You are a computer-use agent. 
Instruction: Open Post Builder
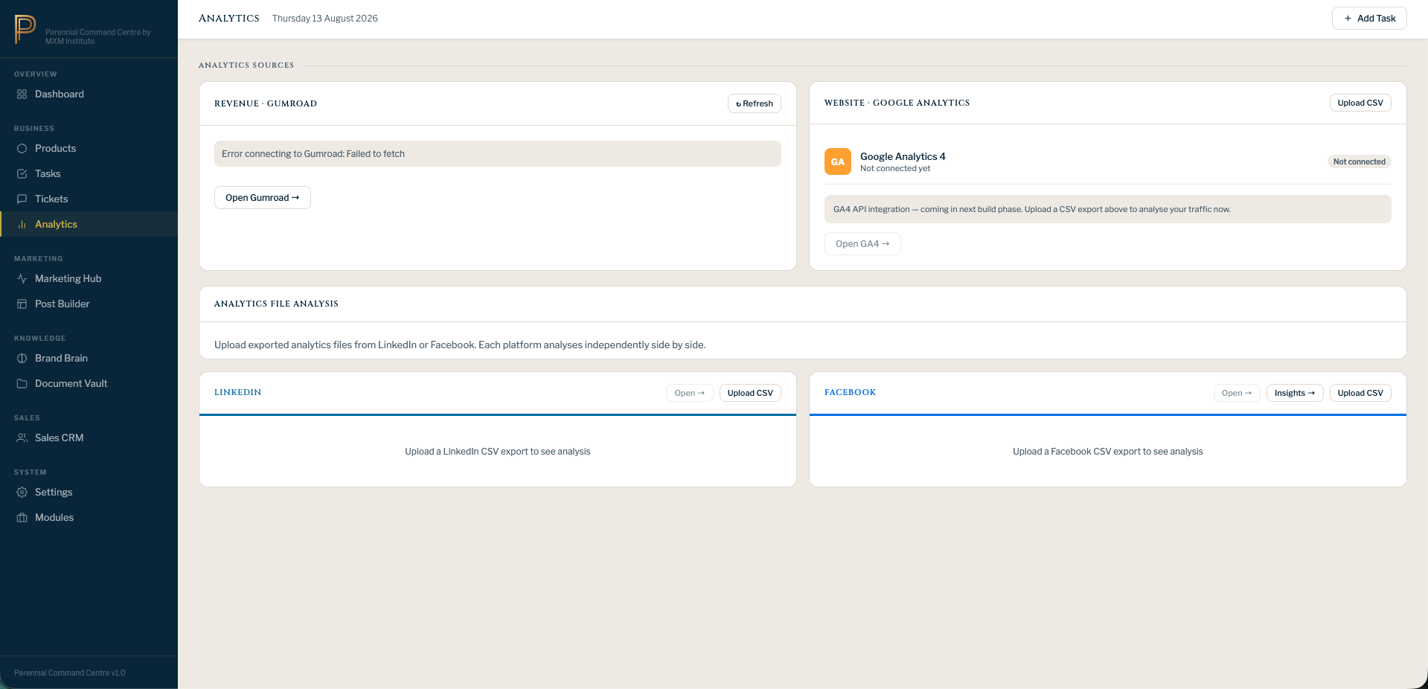[89, 304]
